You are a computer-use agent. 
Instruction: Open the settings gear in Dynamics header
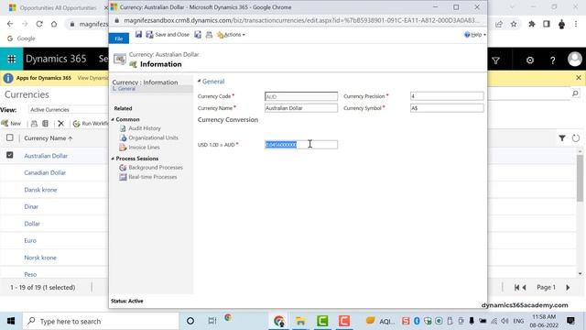point(530,60)
